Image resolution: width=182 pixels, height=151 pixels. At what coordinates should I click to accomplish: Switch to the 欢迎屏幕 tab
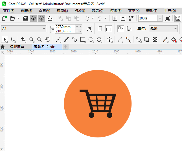pyautogui.click(x=17, y=46)
